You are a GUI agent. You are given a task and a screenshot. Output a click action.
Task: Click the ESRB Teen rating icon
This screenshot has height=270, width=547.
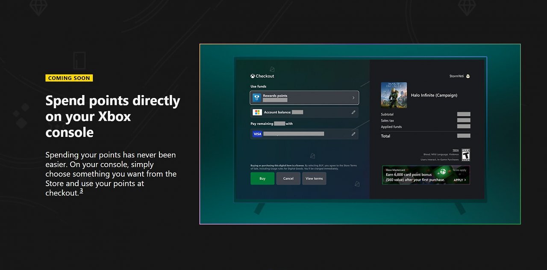465,154
